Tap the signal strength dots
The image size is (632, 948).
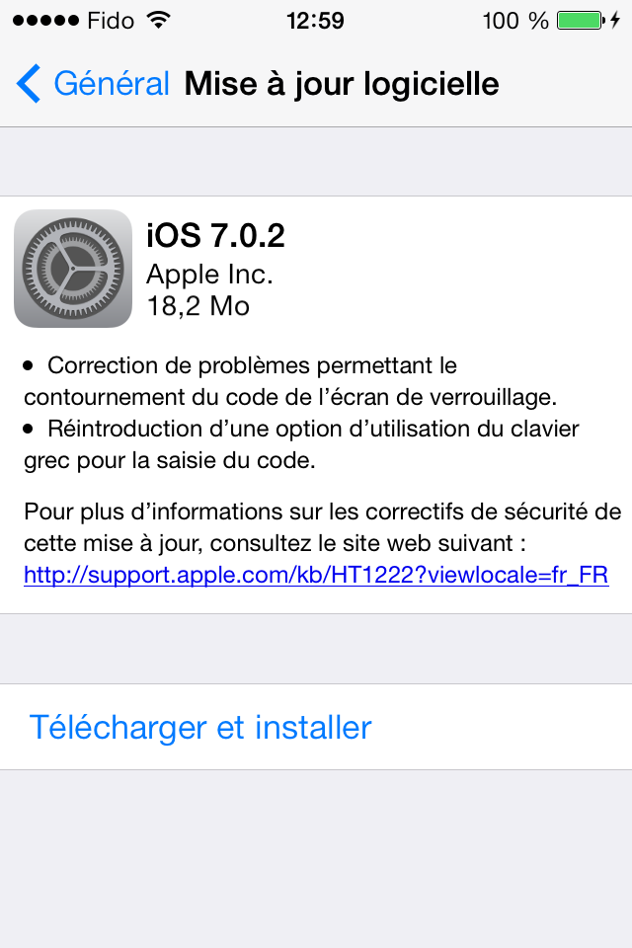[x=45, y=21]
